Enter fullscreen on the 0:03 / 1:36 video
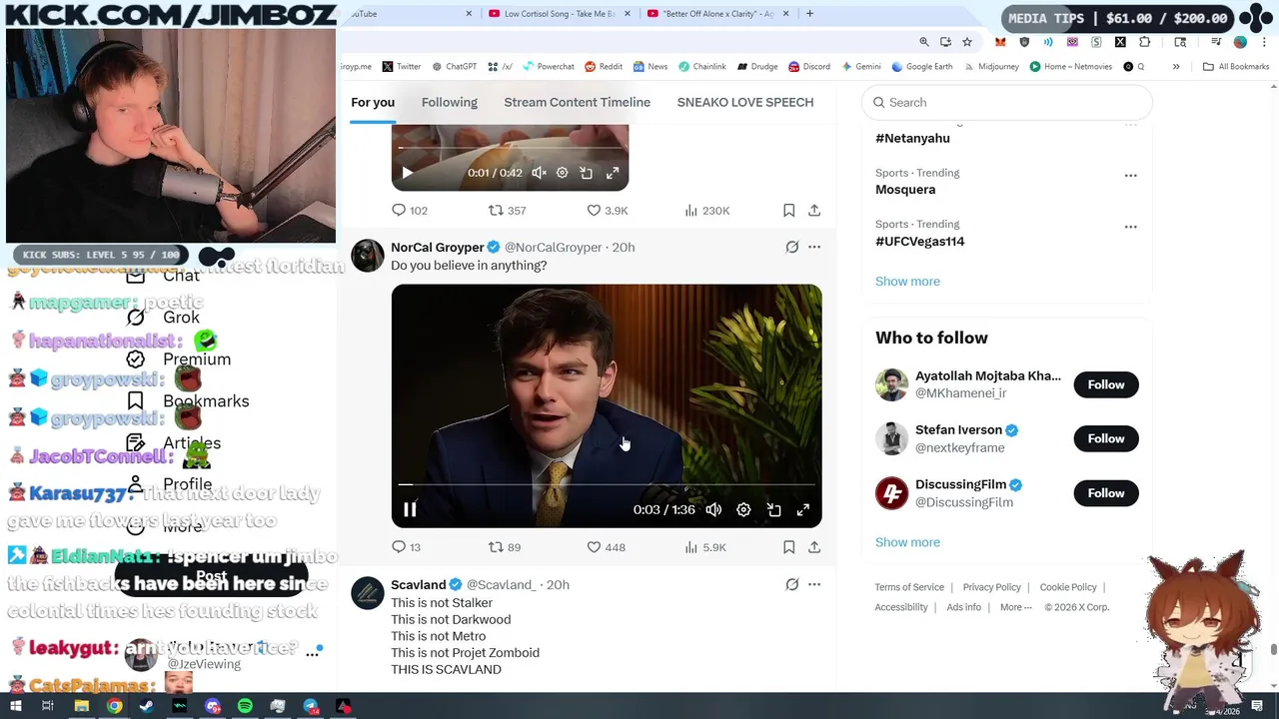This screenshot has width=1279, height=719. tap(802, 509)
